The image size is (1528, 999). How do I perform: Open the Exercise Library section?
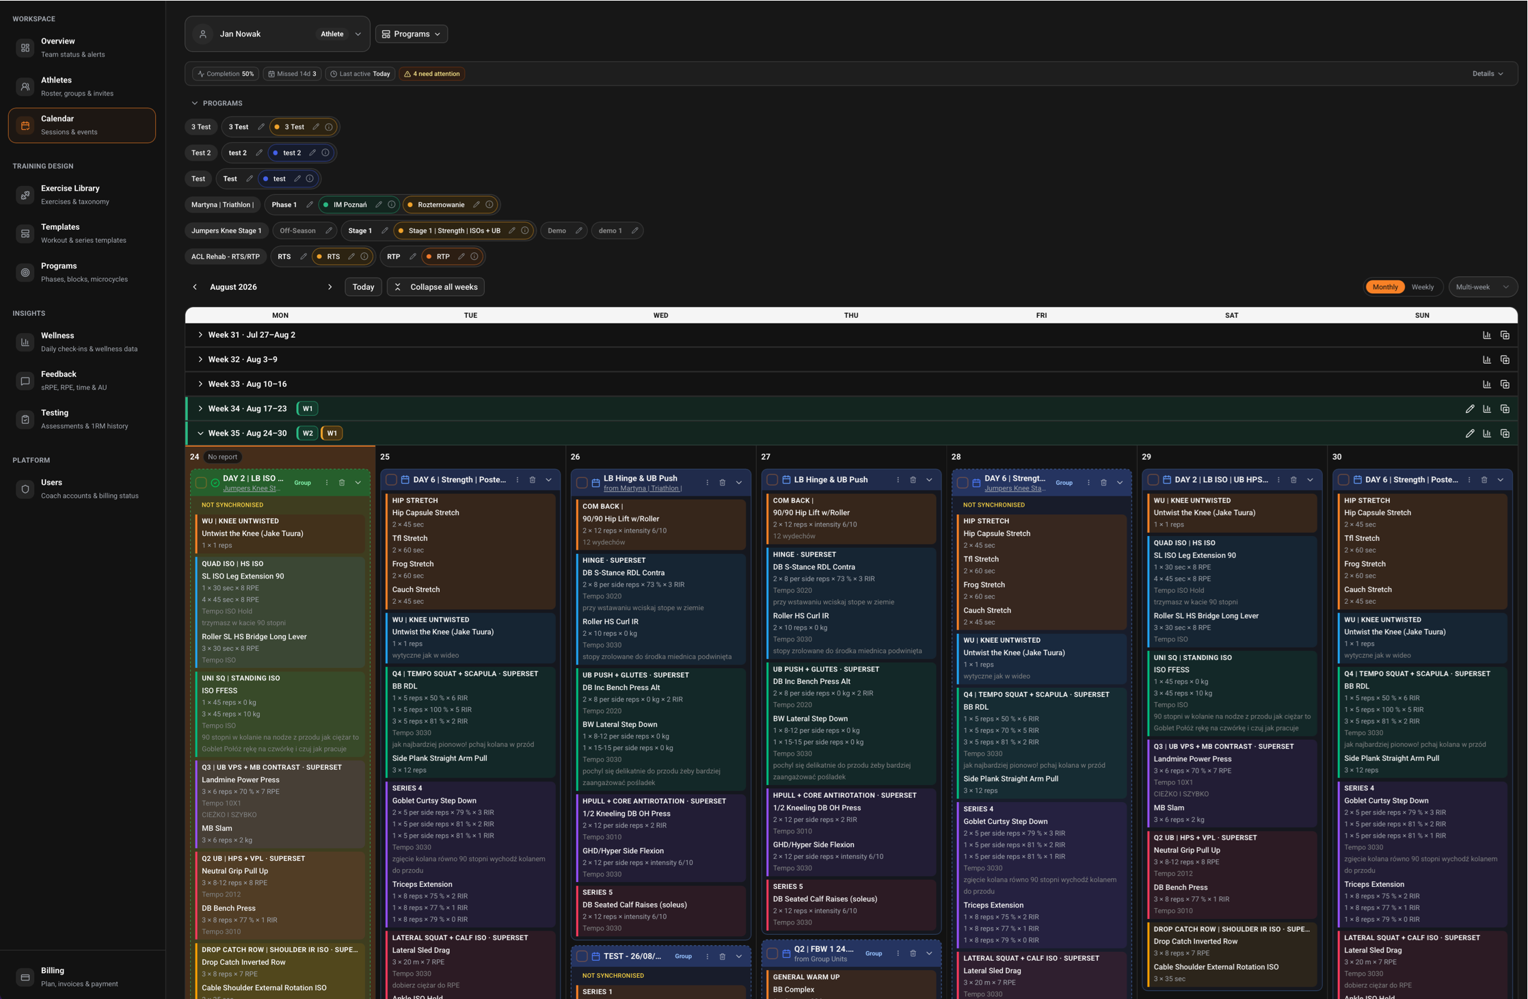pos(82,195)
